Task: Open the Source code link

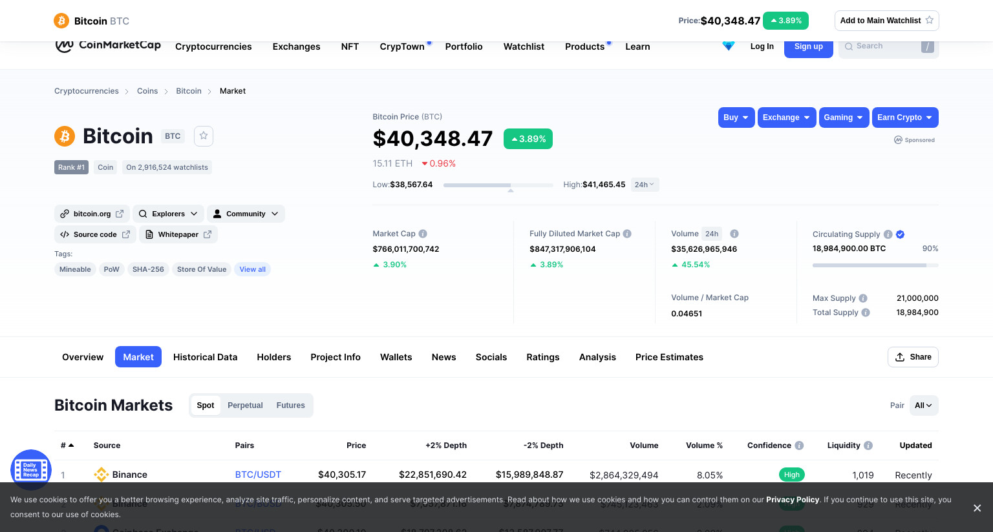Action: coord(95,234)
